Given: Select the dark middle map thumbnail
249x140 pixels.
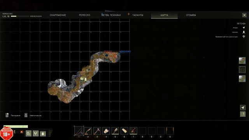Looking at the screenshot, I should (x=242, y=70).
